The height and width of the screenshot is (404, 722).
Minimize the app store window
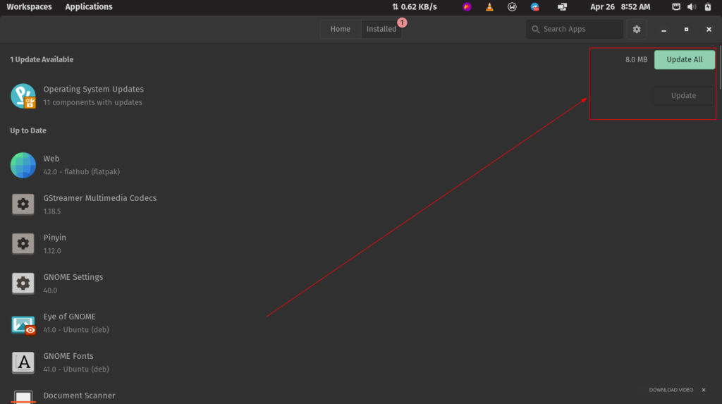[x=663, y=29]
